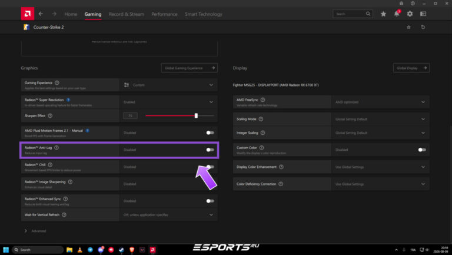
Task: Open Radeon Super Resolution dropdown
Action: 168,102
